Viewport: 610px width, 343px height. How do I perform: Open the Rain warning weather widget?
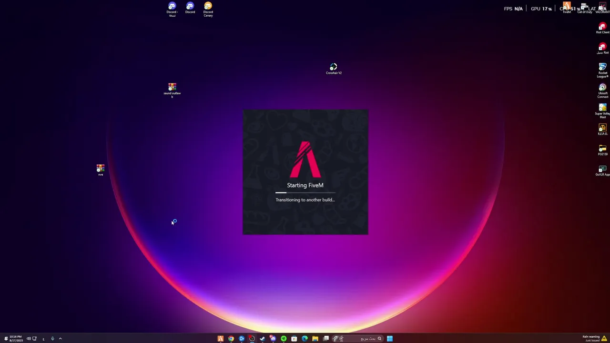[x=595, y=338]
